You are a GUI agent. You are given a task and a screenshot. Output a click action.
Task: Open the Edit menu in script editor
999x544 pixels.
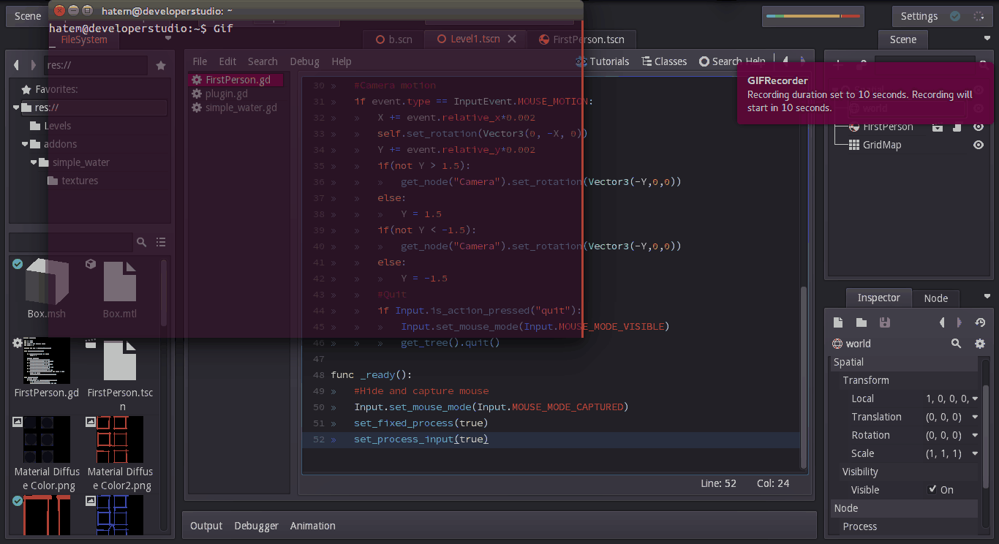coord(227,61)
